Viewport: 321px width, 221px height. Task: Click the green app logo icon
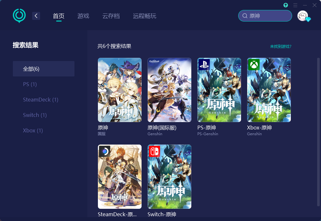19,16
